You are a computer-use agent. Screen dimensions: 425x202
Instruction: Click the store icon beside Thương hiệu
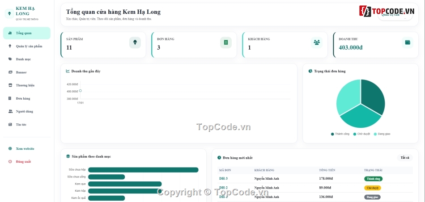pyautogui.click(x=10, y=85)
